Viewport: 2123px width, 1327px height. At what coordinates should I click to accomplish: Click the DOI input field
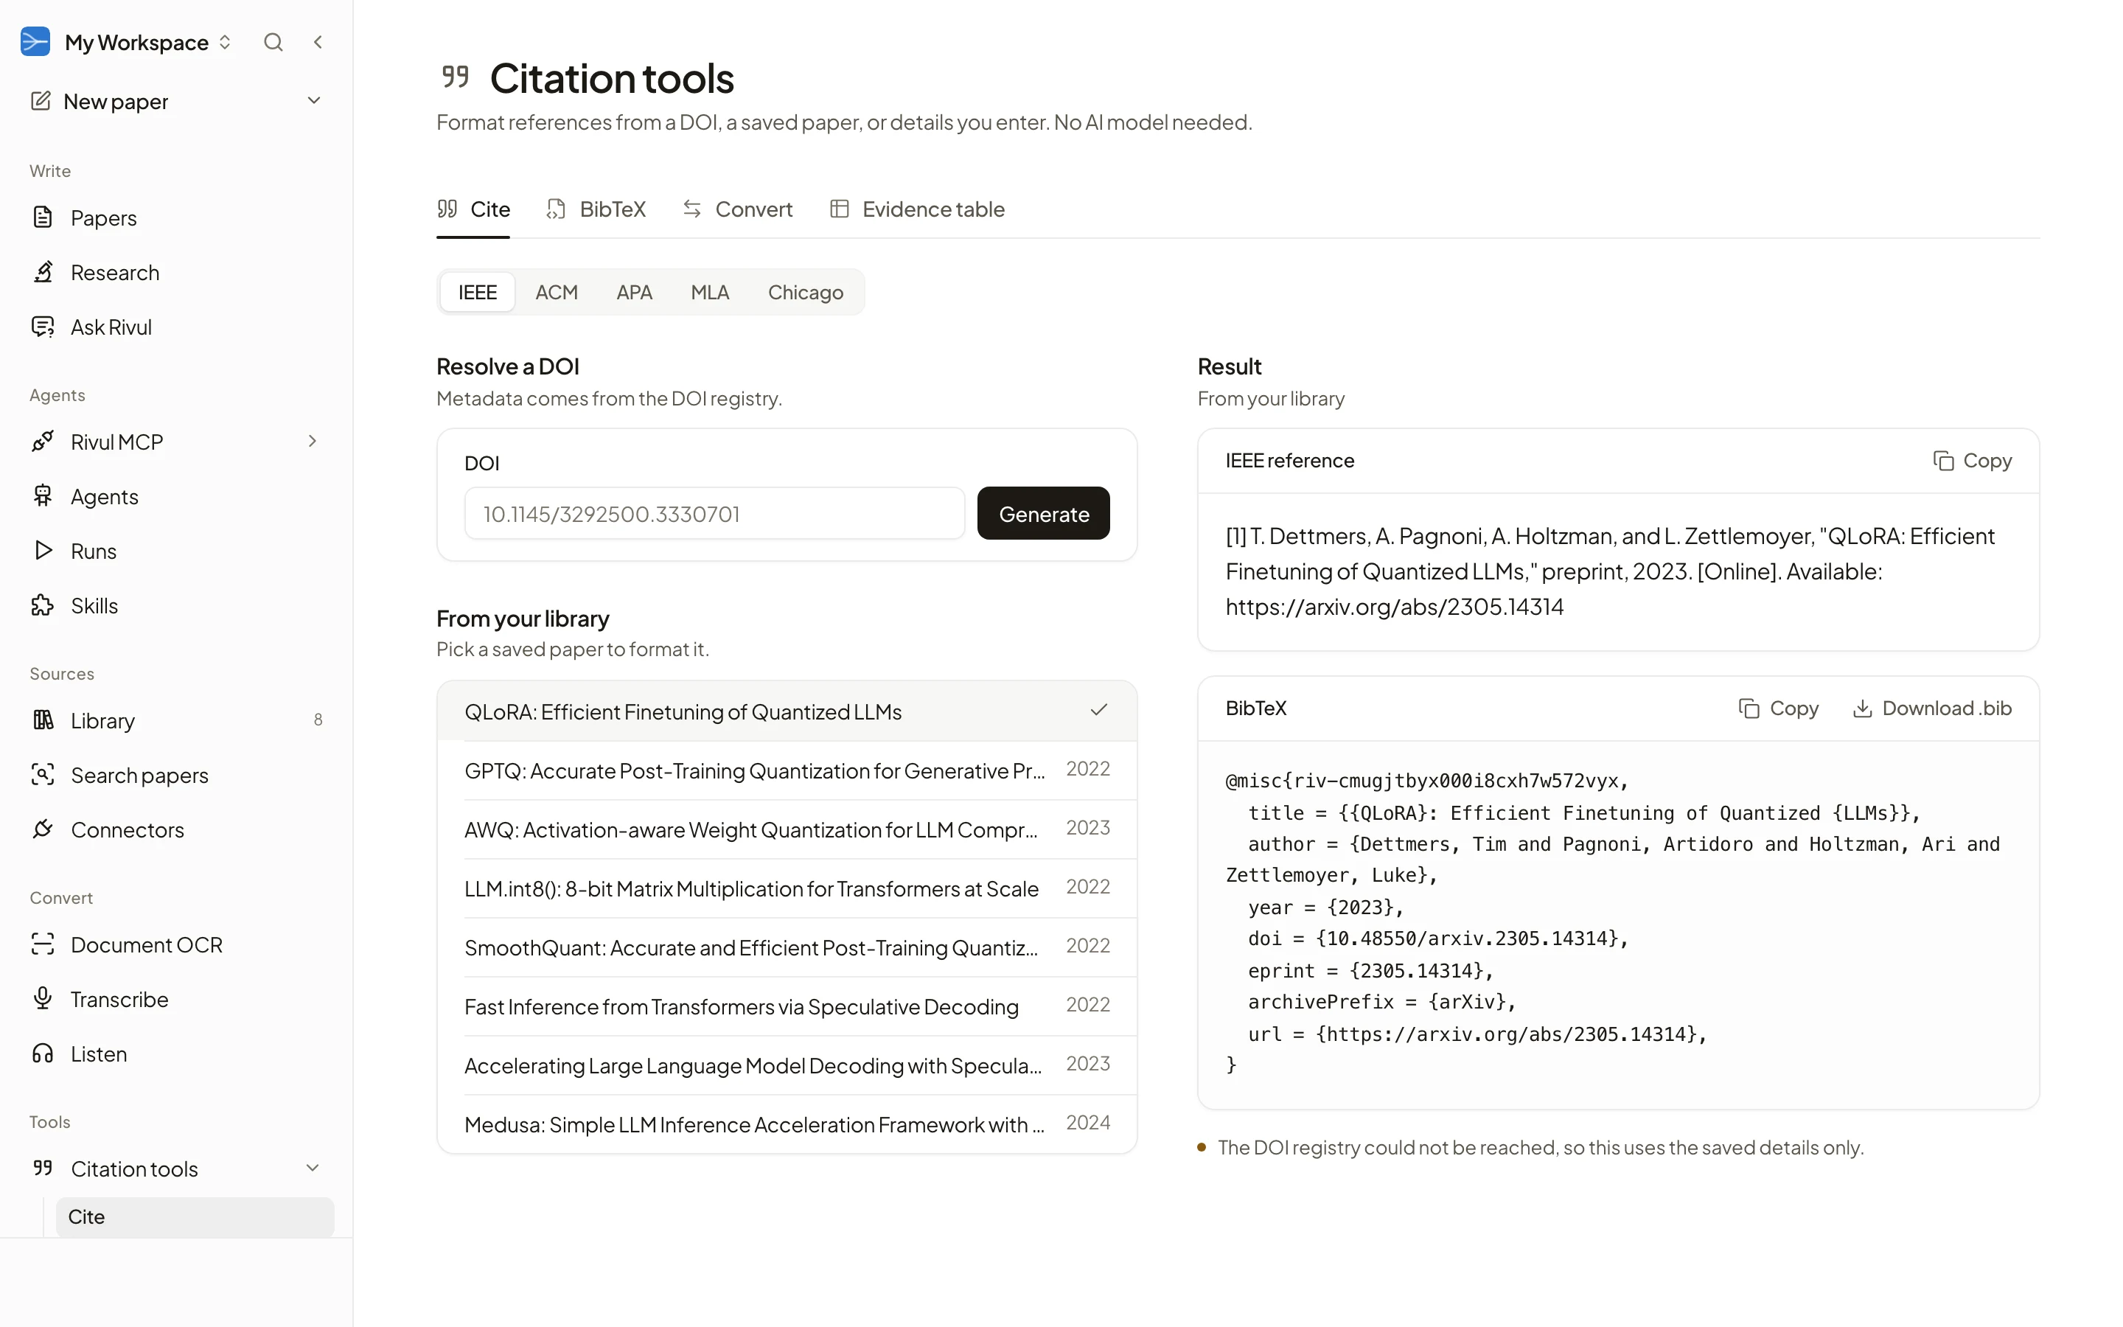(714, 513)
